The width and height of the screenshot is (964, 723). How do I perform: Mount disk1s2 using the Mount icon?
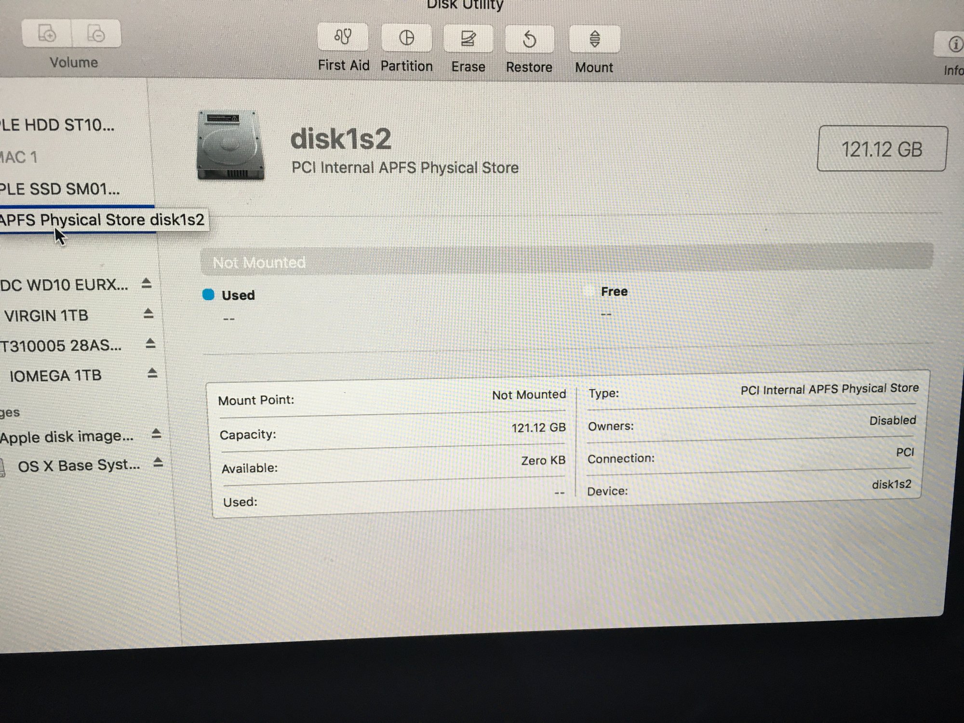coord(594,40)
